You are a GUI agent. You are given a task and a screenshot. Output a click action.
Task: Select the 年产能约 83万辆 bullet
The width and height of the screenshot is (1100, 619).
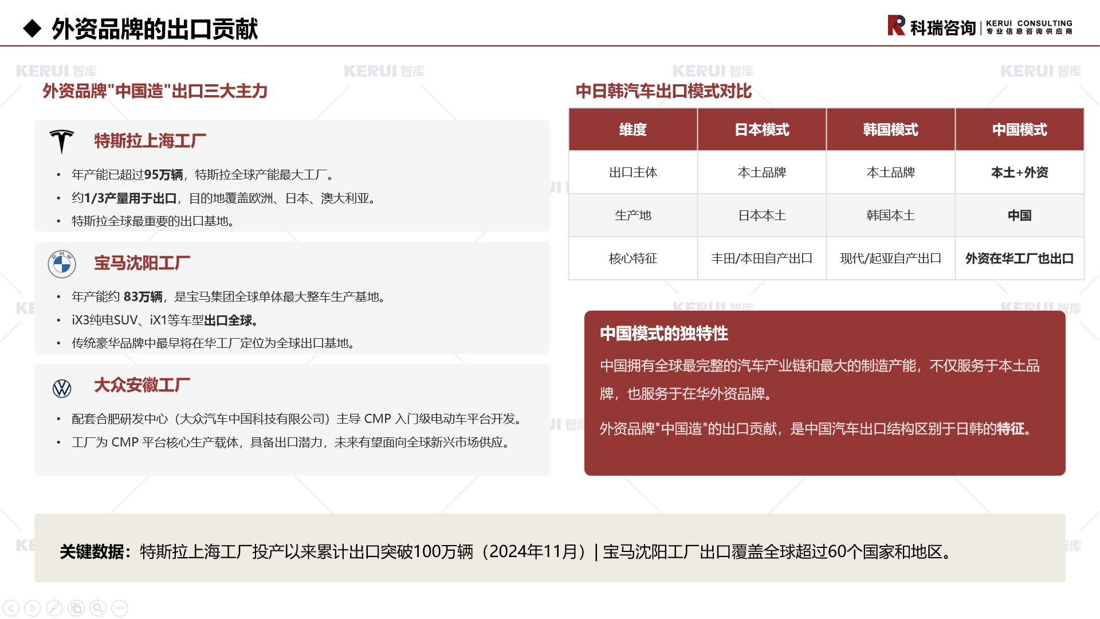pos(229,297)
